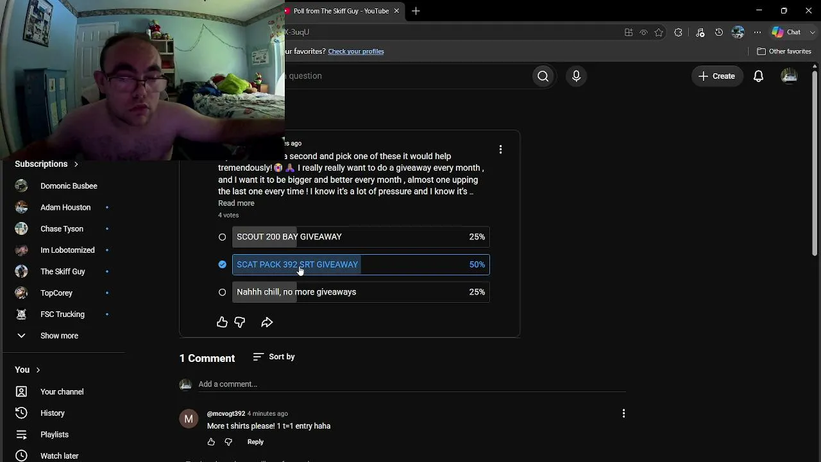Click the 4 minutes ago comment timestamp
821x462 pixels.
click(267, 414)
